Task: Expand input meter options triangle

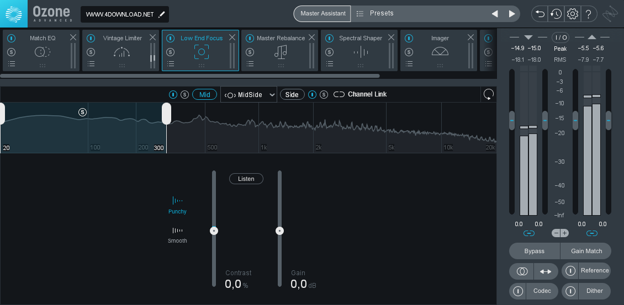Action: point(528,38)
